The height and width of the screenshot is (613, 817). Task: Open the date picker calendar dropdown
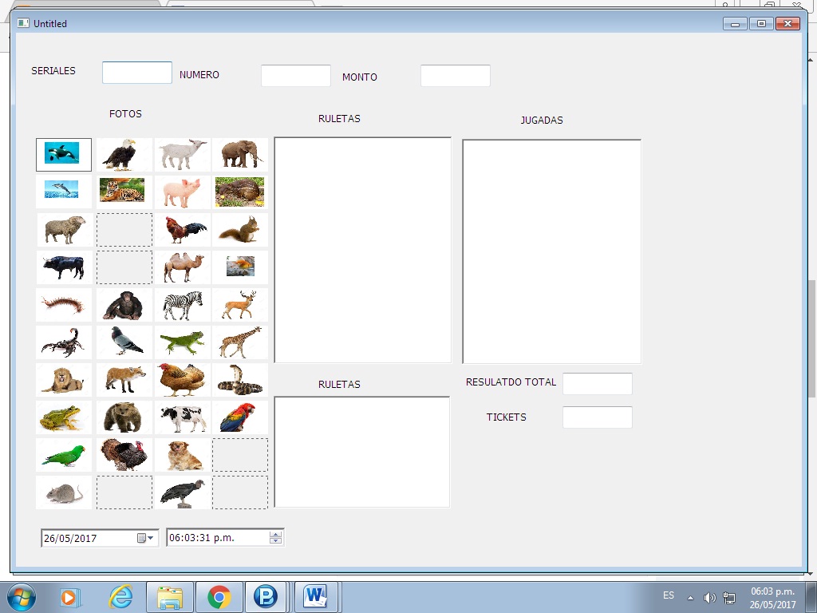click(x=145, y=538)
